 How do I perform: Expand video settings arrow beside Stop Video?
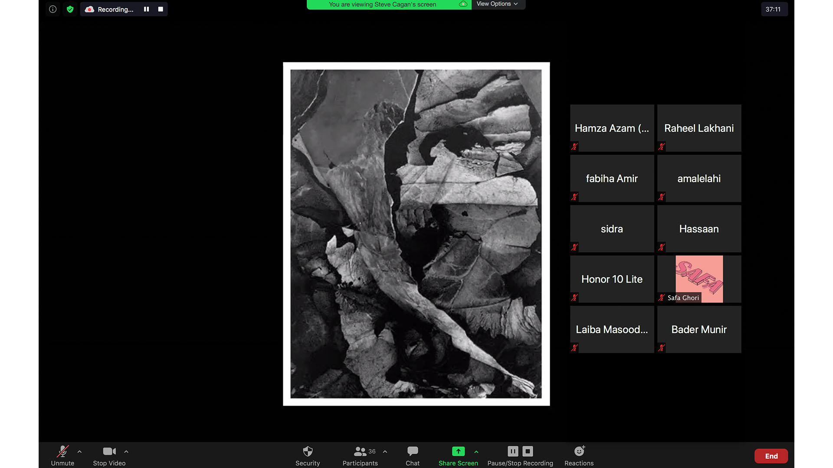point(126,452)
